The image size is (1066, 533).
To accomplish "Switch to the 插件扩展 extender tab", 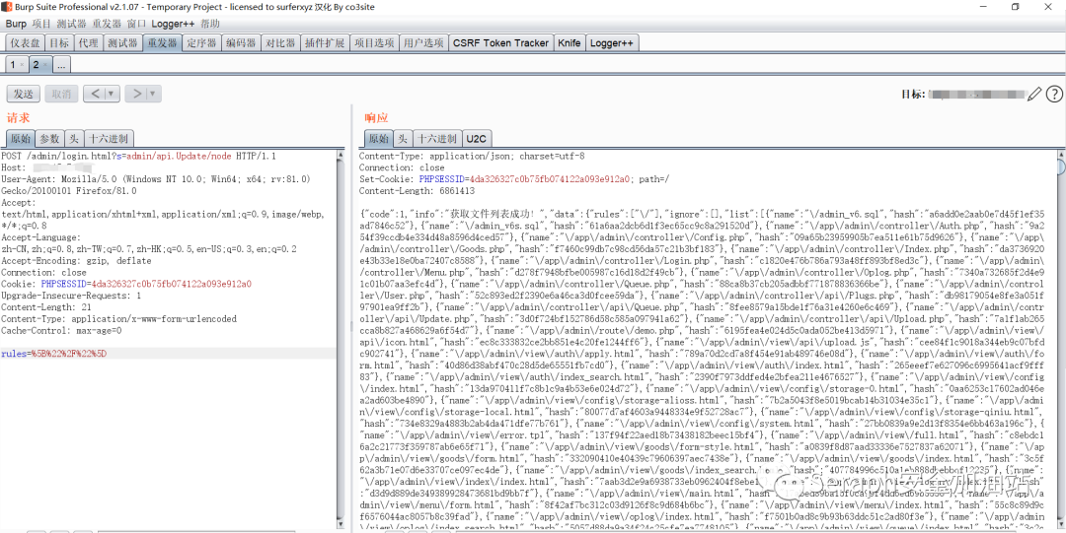I will click(x=325, y=42).
